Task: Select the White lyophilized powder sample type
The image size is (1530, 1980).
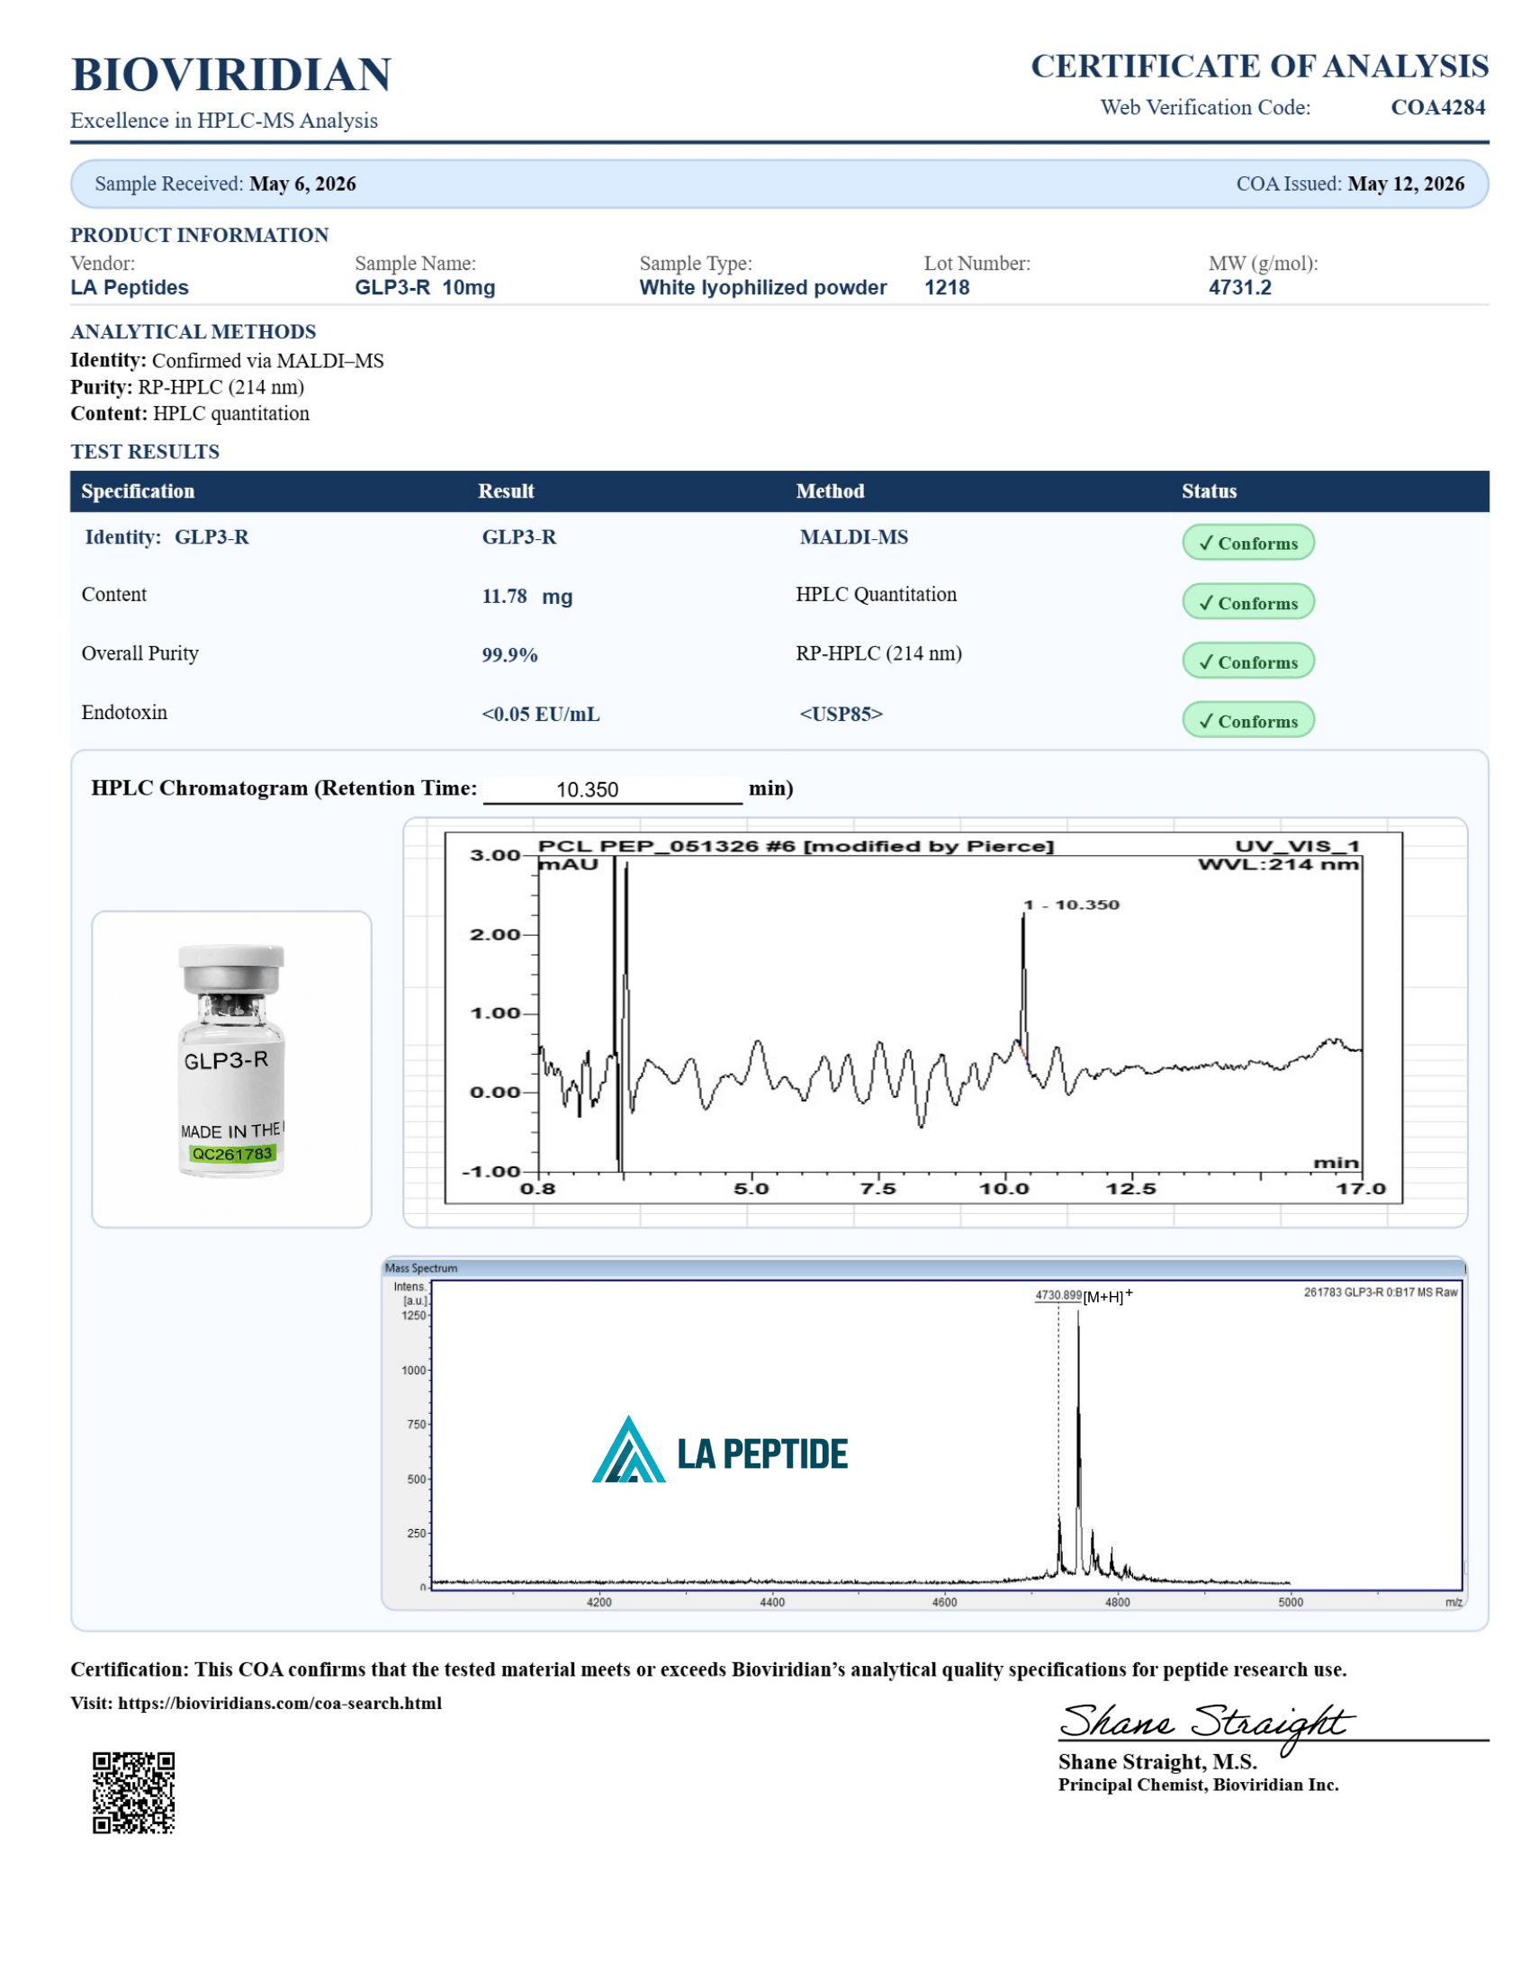Action: 762,287
